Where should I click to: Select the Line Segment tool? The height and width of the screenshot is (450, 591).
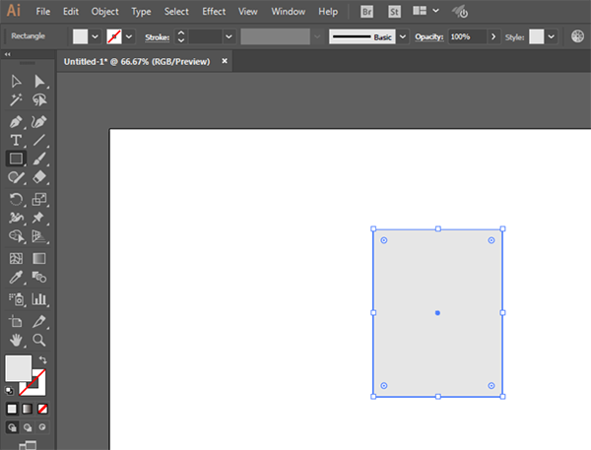pyautogui.click(x=39, y=140)
